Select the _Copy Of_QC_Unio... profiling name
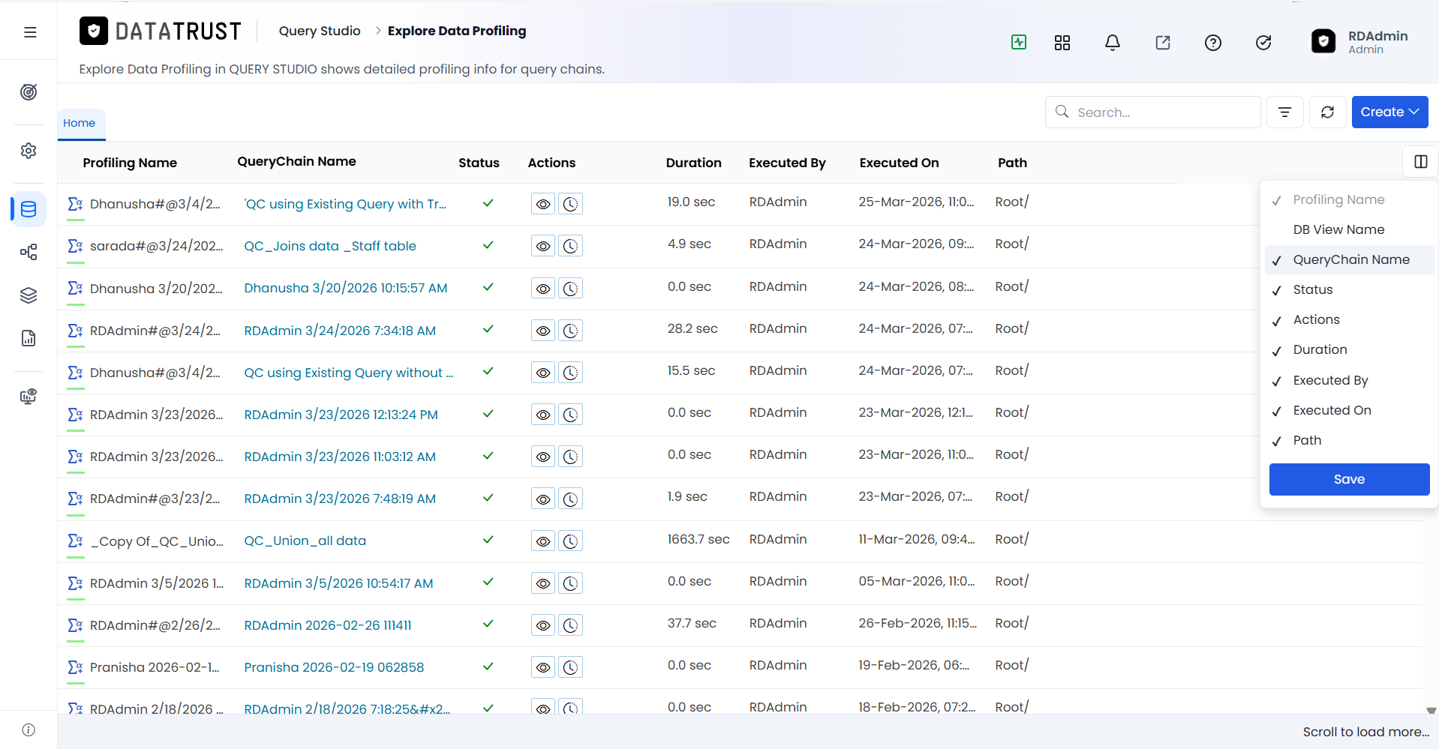Image resolution: width=1439 pixels, height=749 pixels. pyautogui.click(x=157, y=541)
